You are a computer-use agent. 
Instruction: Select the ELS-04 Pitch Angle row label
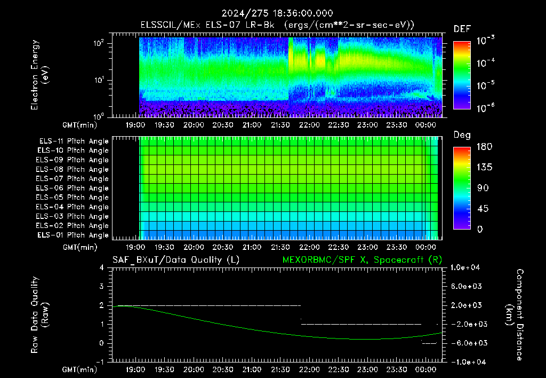[72, 207]
